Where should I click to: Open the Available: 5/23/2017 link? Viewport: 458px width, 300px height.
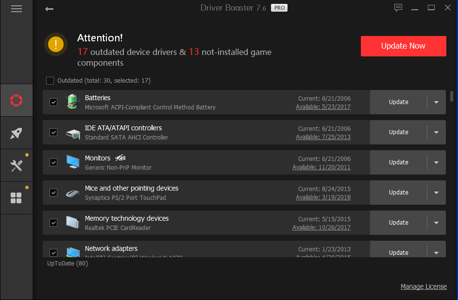[323, 107]
